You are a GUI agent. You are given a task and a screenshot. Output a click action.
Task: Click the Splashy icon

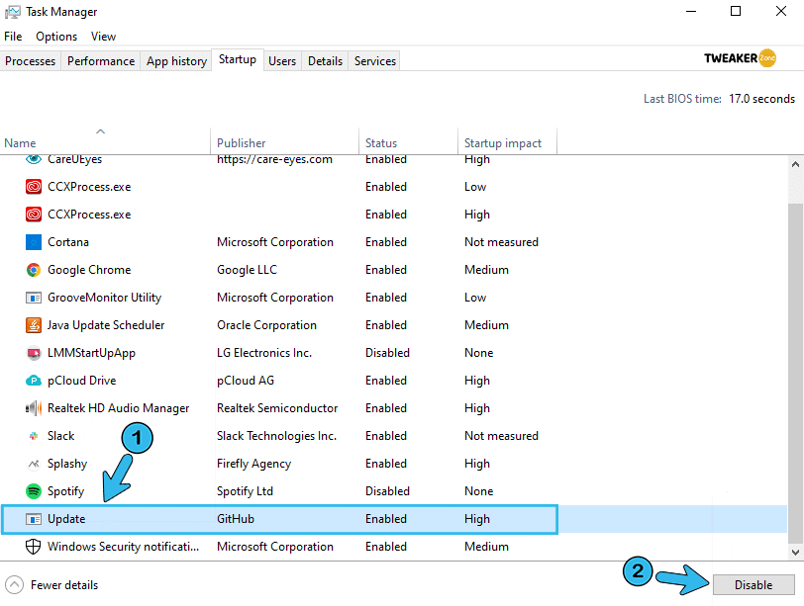point(34,464)
